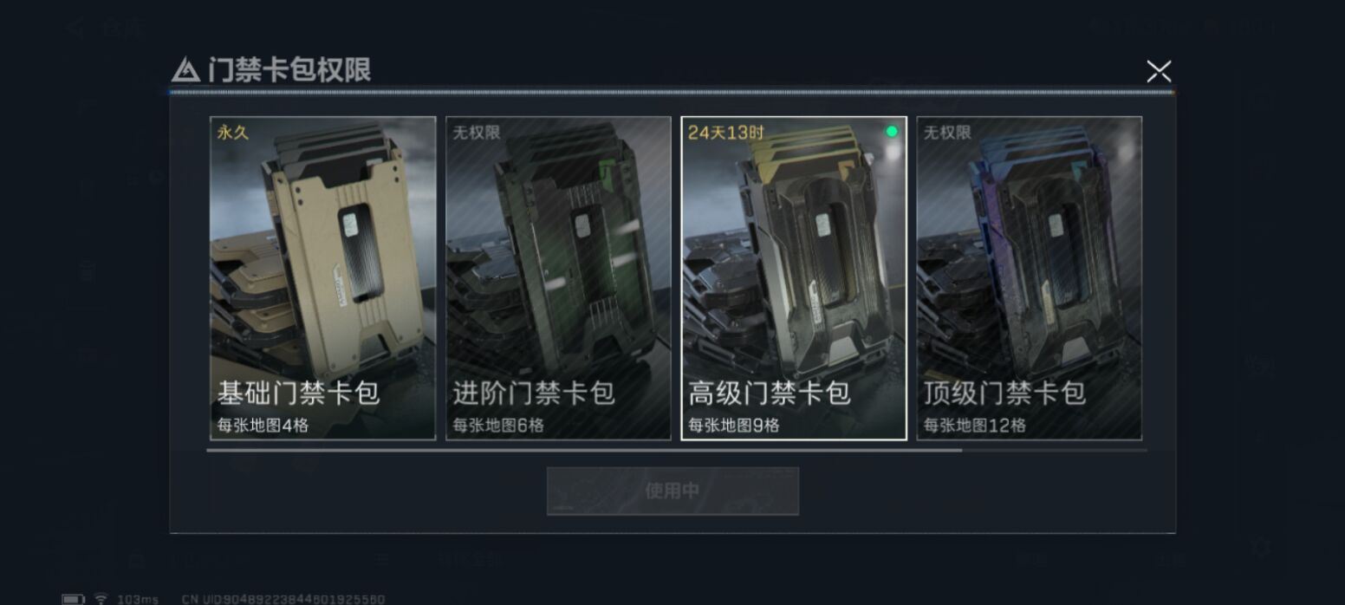Viewport: 1345px width, 605px height.
Task: Click the 每张地图12格 capacity text
Action: [975, 426]
